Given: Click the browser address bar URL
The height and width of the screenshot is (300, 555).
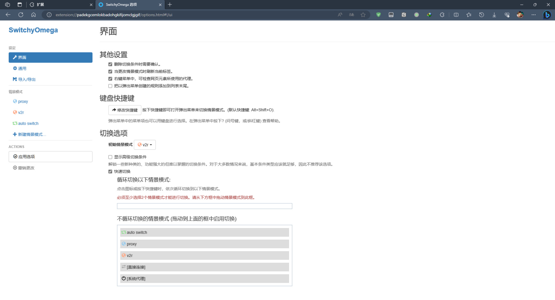Looking at the screenshot, I should click(x=114, y=15).
